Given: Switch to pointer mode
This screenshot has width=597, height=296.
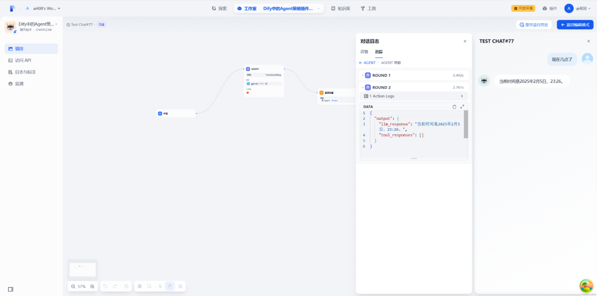Looking at the screenshot, I should [160, 286].
